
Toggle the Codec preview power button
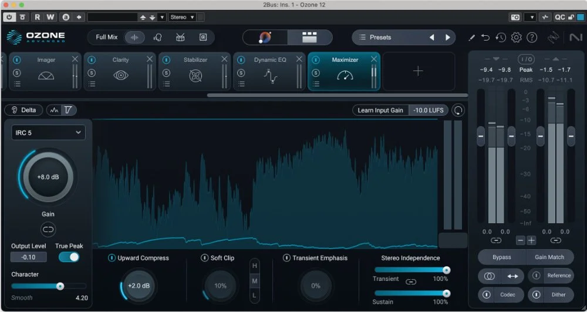[486, 295]
